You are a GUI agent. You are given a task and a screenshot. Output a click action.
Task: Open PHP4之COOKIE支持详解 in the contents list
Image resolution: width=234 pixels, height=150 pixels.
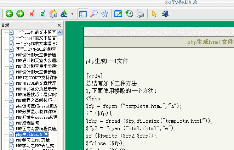pos(36,78)
